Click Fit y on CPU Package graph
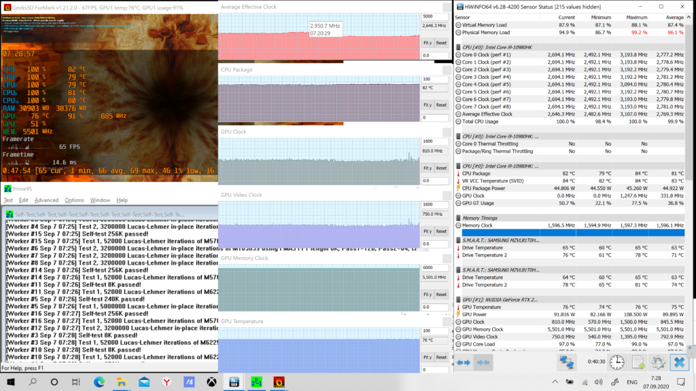The image size is (696, 391). pos(428,105)
